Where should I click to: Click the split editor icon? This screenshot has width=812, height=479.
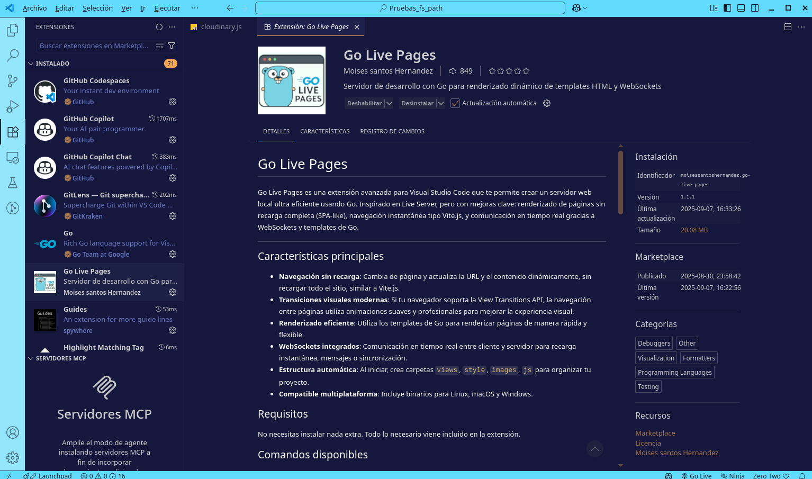[x=788, y=27]
